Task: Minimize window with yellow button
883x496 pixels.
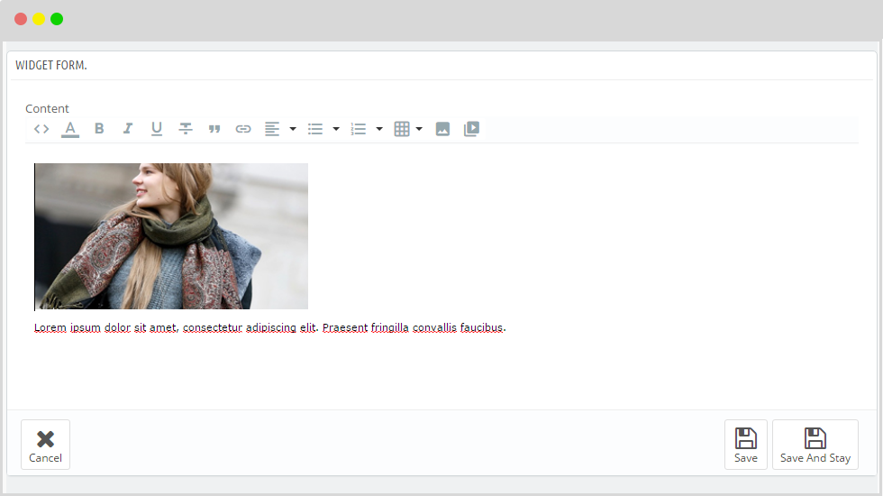Action: (x=39, y=19)
